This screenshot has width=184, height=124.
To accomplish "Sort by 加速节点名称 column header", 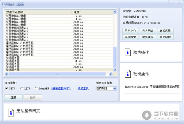I will point(38,12).
